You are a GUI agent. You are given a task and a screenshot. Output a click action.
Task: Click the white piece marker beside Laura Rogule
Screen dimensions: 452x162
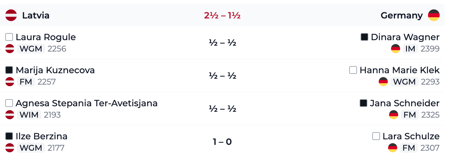[x=9, y=37]
